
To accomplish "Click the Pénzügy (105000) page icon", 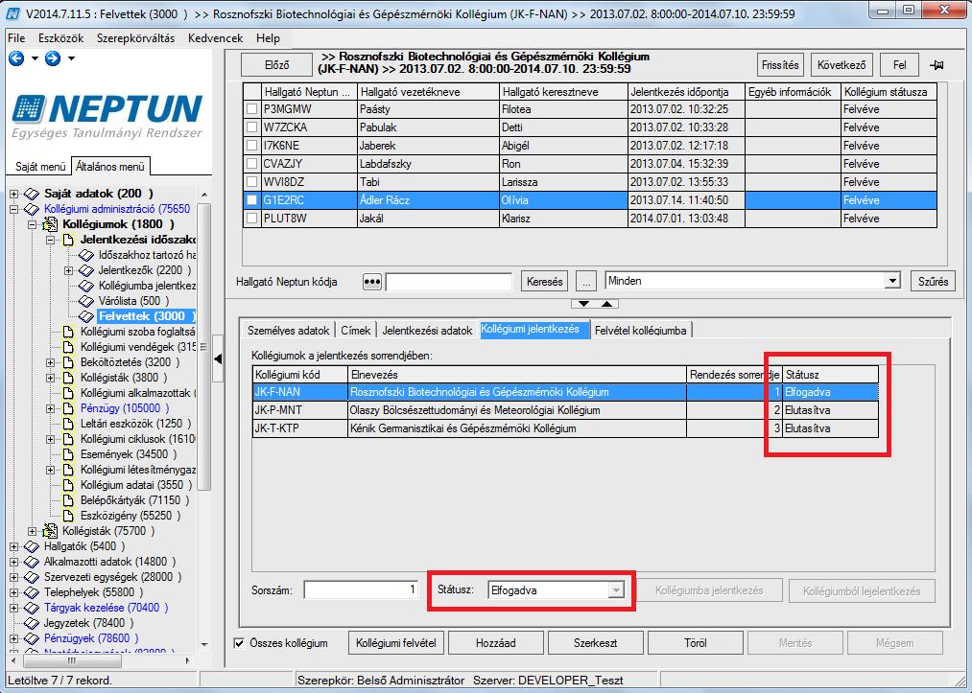I will point(68,408).
